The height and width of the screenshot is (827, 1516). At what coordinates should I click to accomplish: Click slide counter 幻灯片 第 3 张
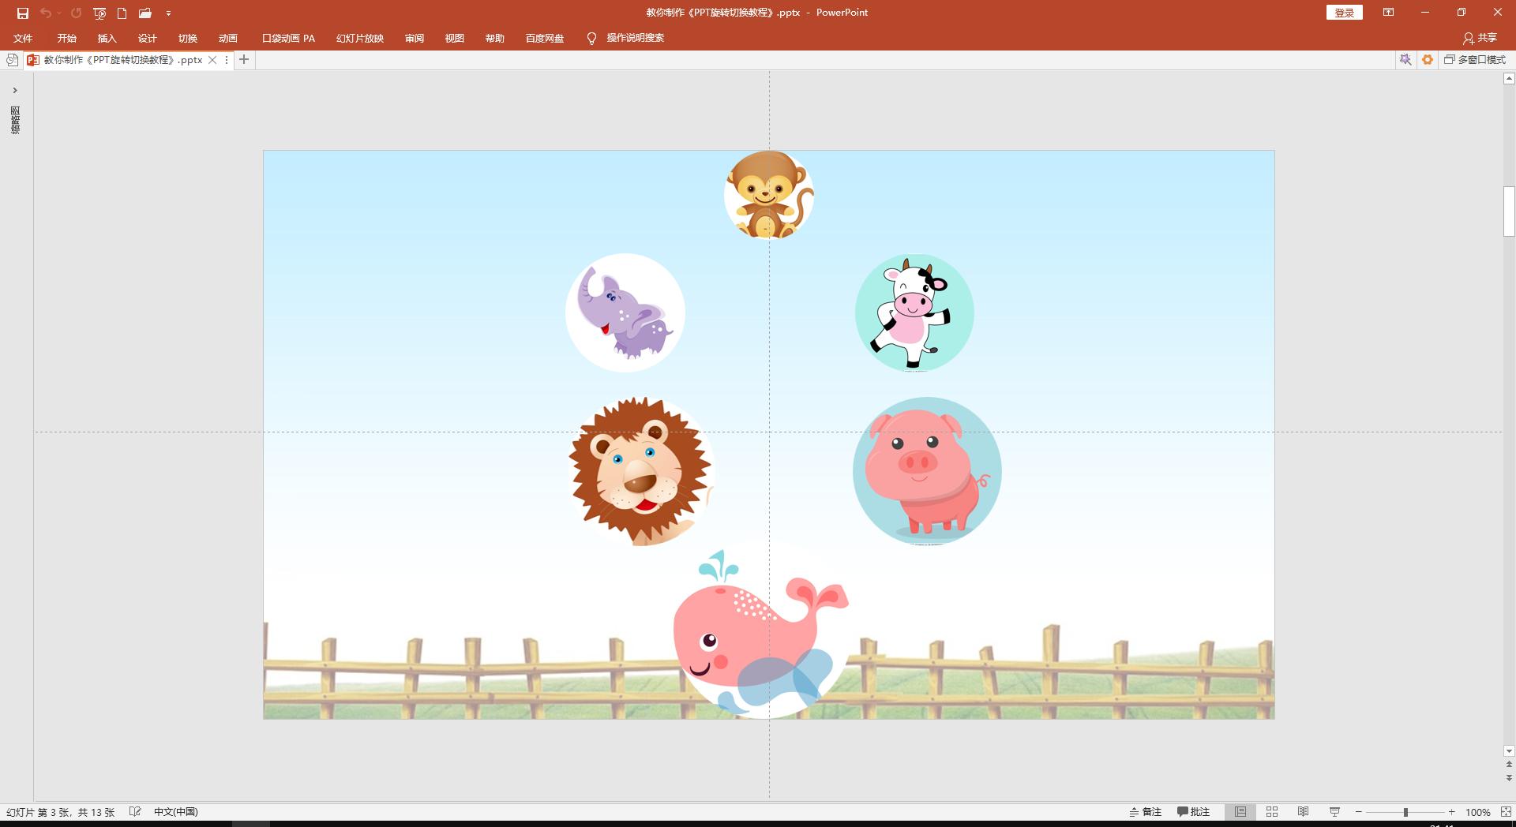[x=60, y=812]
